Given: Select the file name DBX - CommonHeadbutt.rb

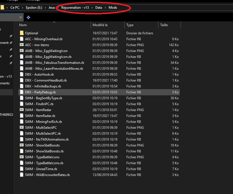Looking at the screenshot, I should point(46,80).
